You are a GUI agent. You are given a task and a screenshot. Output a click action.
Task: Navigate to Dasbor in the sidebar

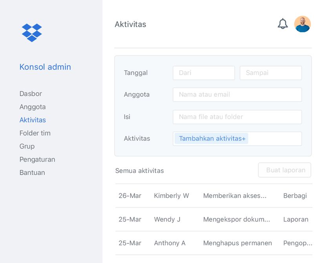[x=31, y=94]
